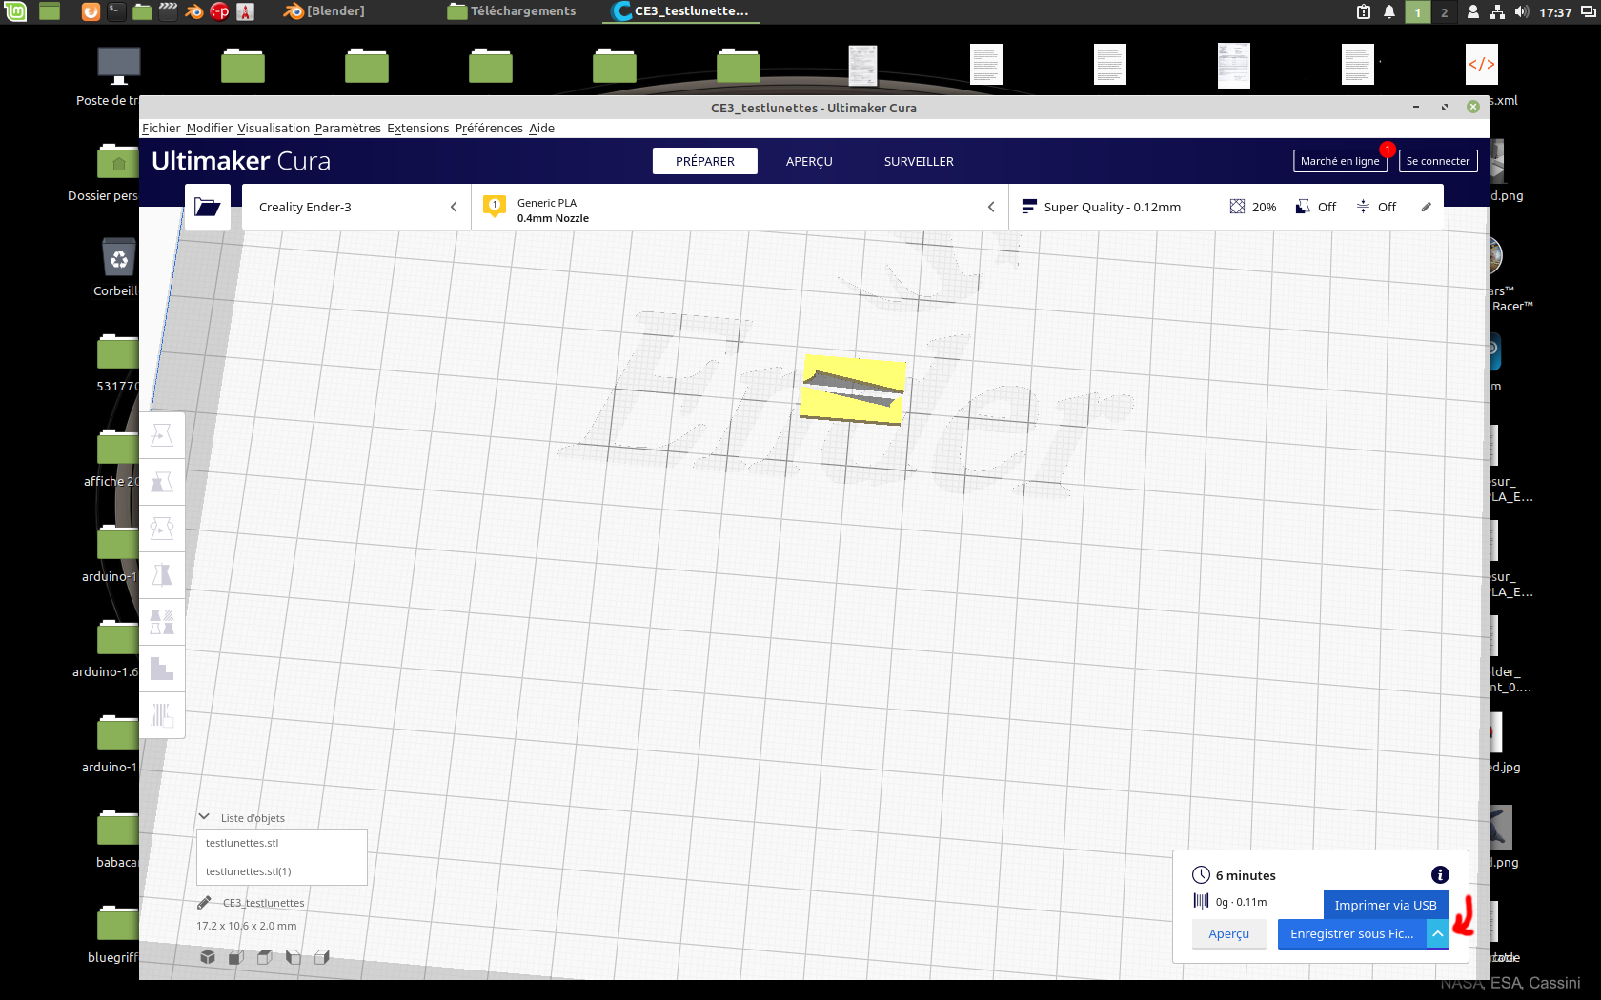Viewport: 1601px width, 1000px height.
Task: Open the Super Quality - 0.12mm profile panel
Action: coord(1227,207)
